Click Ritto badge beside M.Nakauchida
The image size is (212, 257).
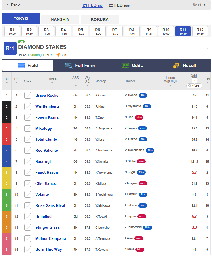point(150,150)
